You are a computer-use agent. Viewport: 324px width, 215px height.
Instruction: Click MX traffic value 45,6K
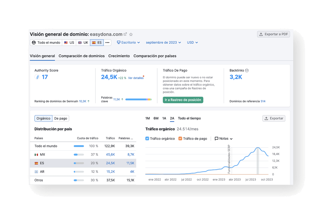[x=110, y=155]
